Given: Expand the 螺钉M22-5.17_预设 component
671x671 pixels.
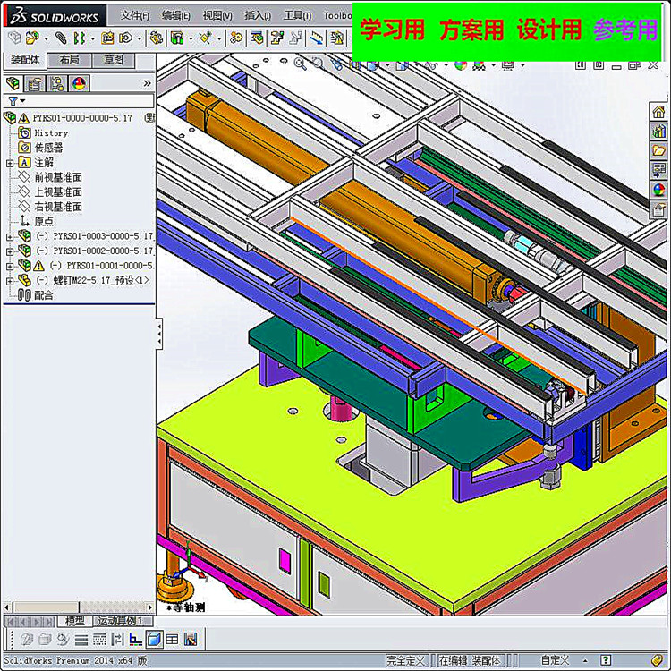Looking at the screenshot, I should pyautogui.click(x=10, y=281).
